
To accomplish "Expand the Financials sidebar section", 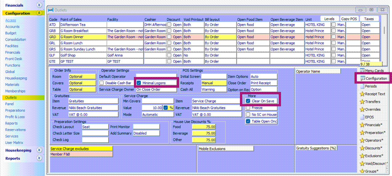I will coord(39,5).
